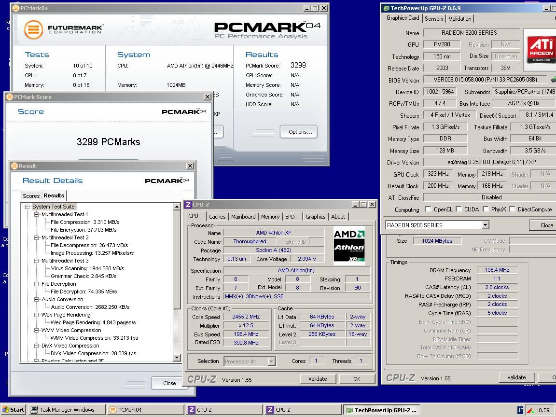Open the Caches tab in CPU-Z
Image resolution: width=556 pixels, height=417 pixels.
[217, 217]
